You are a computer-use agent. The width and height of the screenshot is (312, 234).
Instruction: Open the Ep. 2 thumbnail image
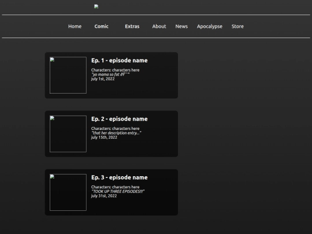point(68,133)
